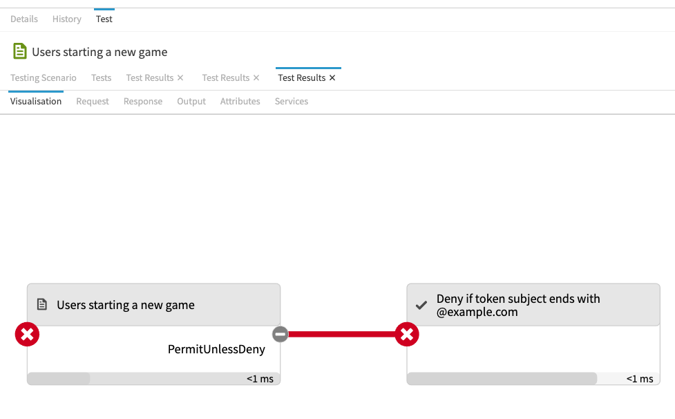This screenshot has height=419, width=675.
Task: Go to the Tests tab
Action: point(102,78)
